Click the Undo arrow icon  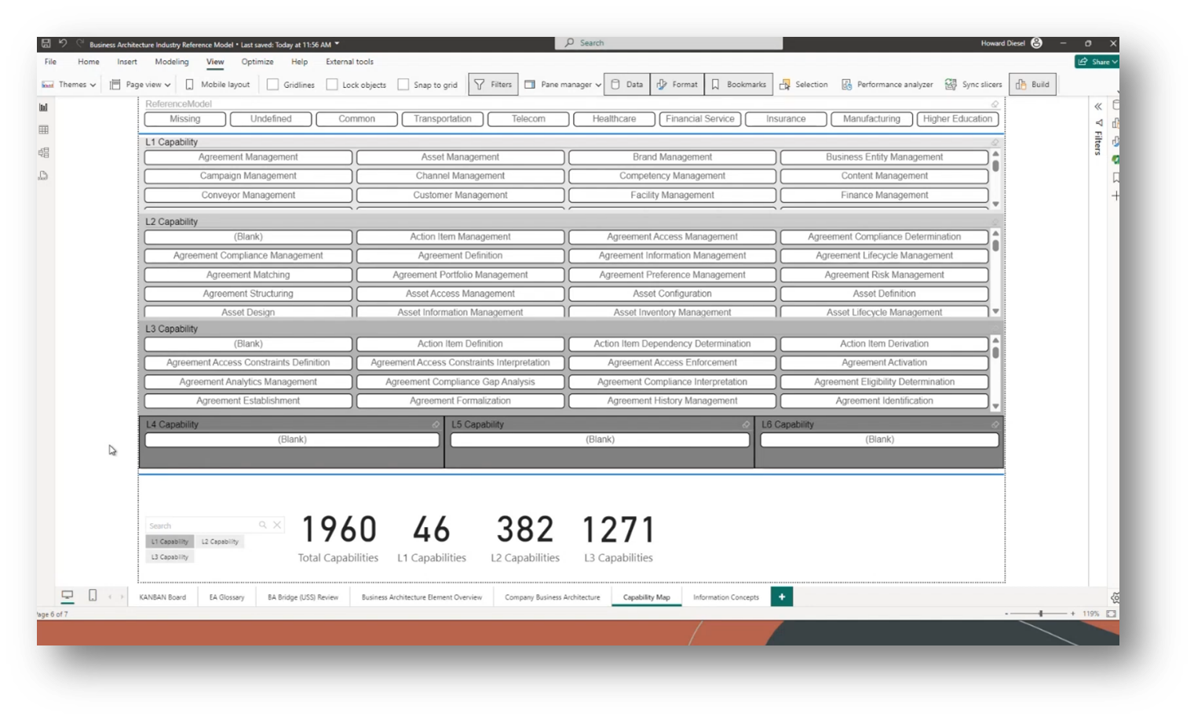click(63, 44)
